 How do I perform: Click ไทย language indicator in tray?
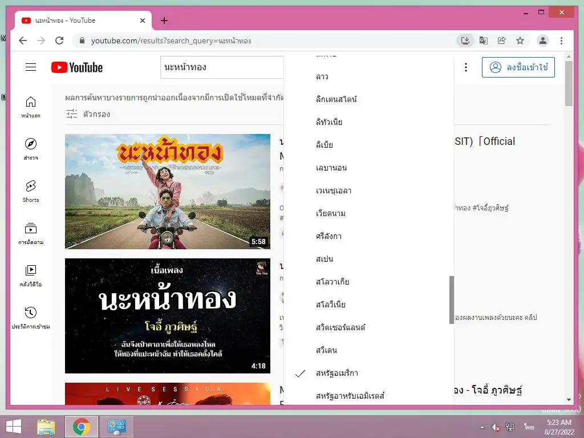529,427
